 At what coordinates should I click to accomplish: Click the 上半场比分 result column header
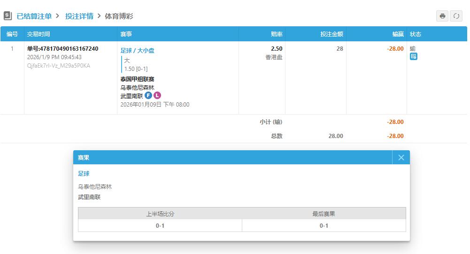pos(160,214)
